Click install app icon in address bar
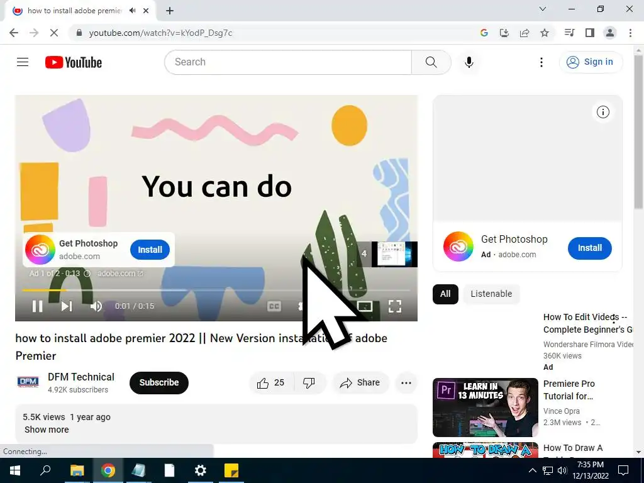 coord(504,33)
